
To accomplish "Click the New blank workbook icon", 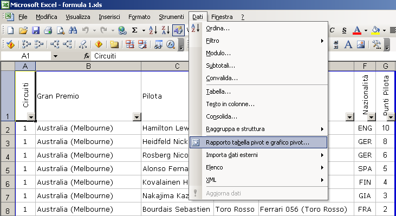I will (x=10, y=30).
